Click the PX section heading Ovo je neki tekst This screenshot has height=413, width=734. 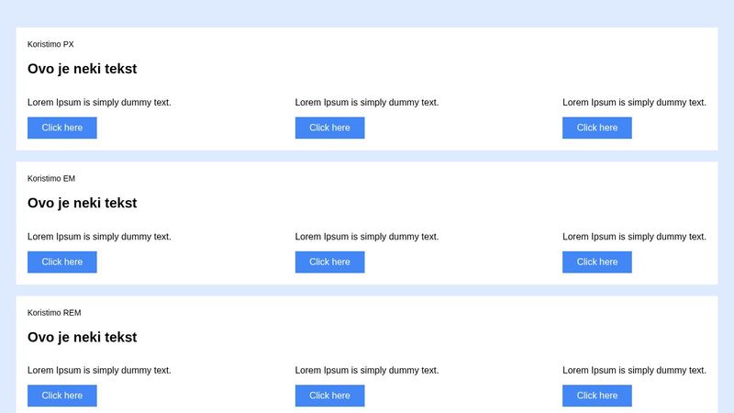(83, 69)
